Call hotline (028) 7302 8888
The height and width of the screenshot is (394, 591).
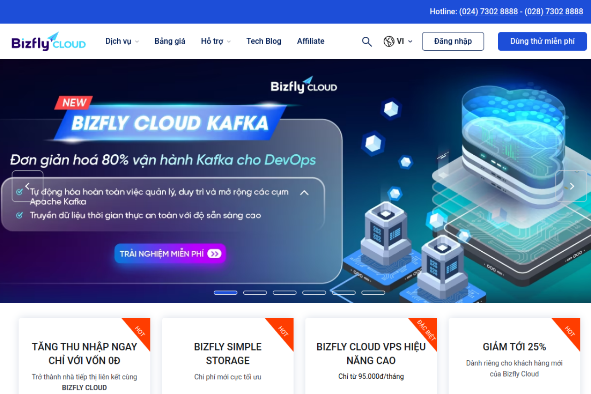[x=554, y=12]
